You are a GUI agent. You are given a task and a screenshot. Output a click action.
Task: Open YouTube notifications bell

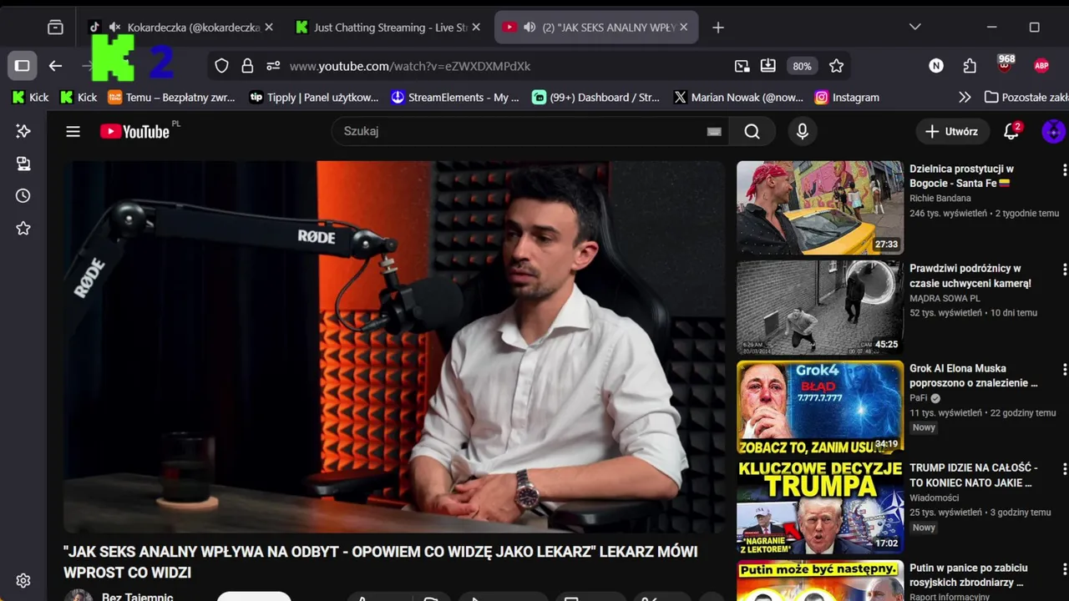[1011, 131]
